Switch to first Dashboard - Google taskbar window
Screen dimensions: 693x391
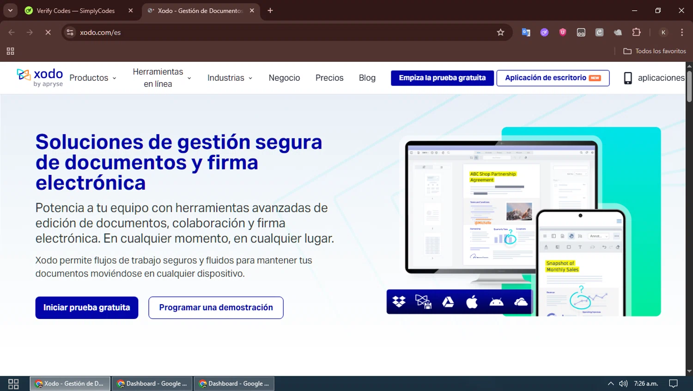pyautogui.click(x=152, y=384)
